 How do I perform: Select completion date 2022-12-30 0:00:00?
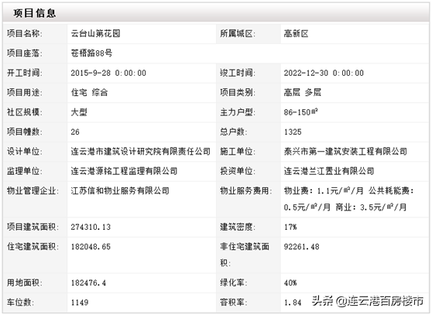324,73
